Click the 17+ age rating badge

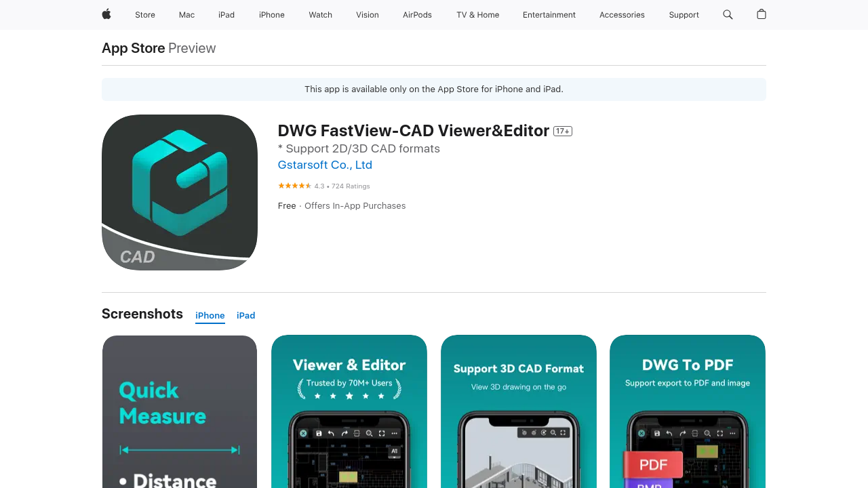[x=563, y=131]
